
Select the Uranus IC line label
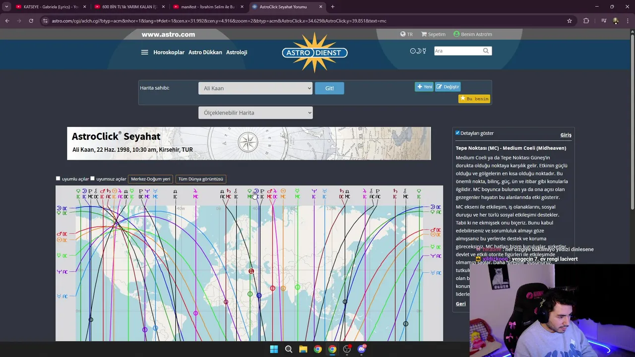[324, 194]
